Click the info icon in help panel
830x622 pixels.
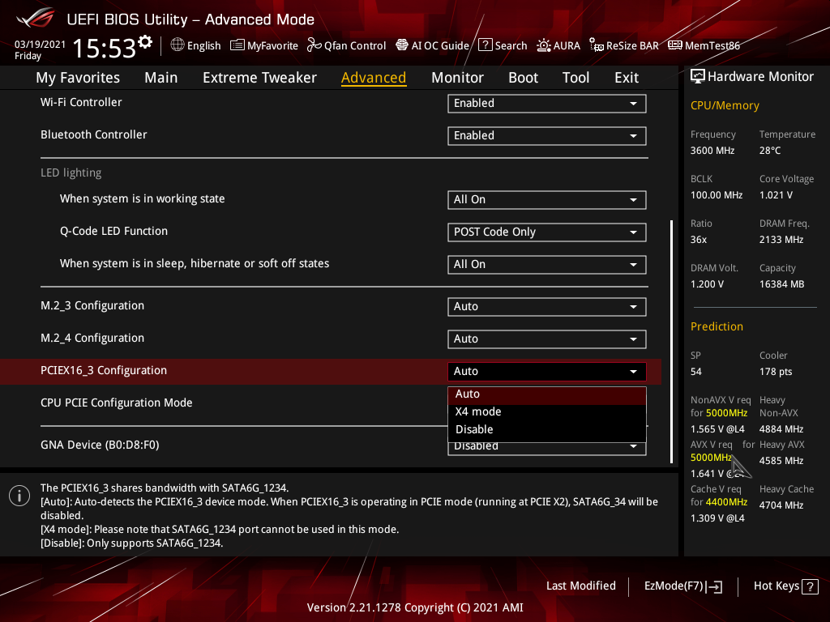[x=19, y=496]
